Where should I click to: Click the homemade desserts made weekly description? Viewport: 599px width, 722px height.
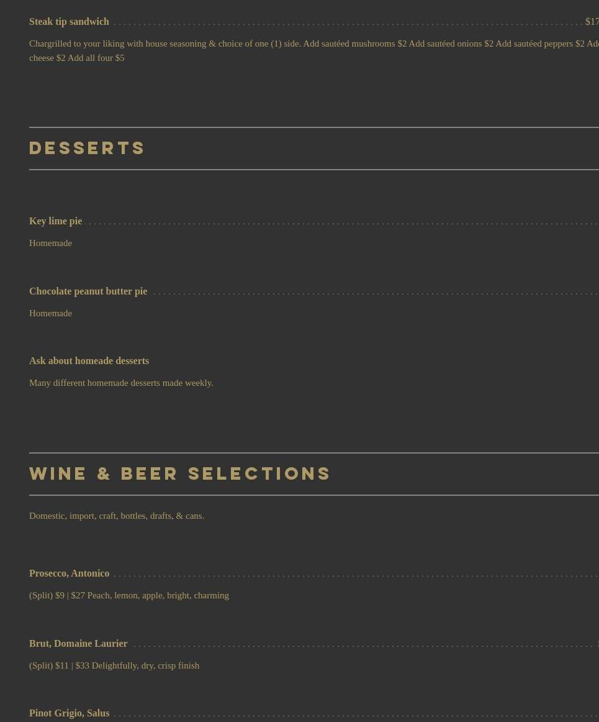(x=121, y=383)
